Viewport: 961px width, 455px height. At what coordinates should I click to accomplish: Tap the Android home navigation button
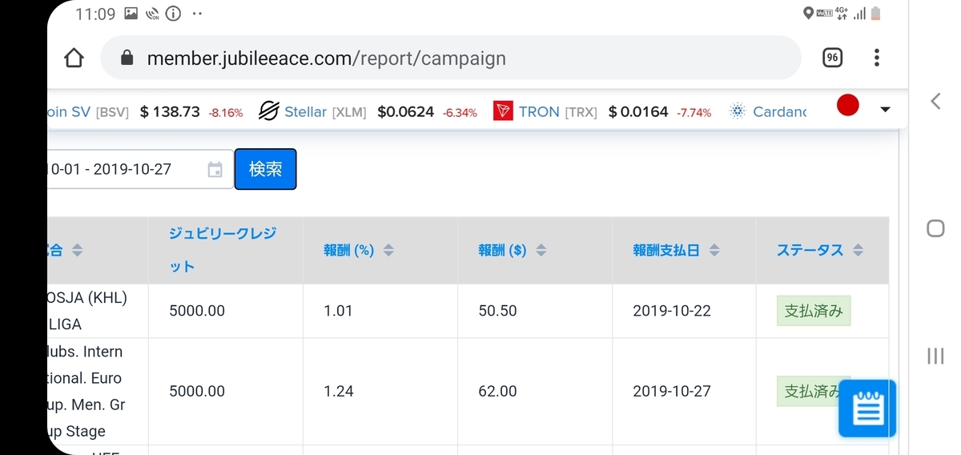point(935,228)
